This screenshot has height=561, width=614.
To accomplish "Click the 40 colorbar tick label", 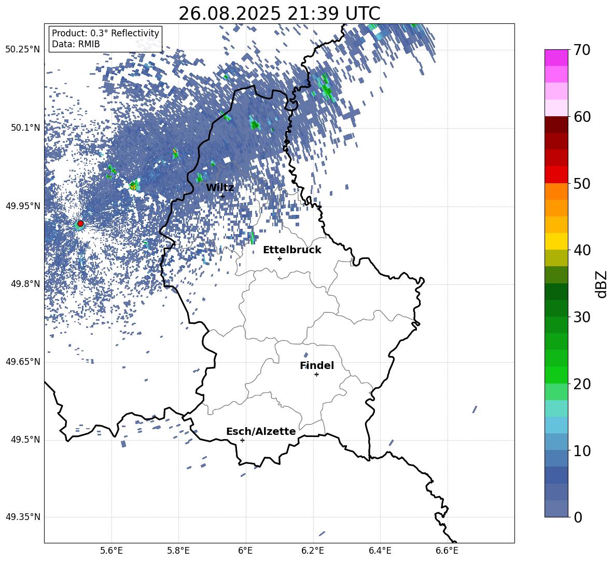I will click(582, 250).
